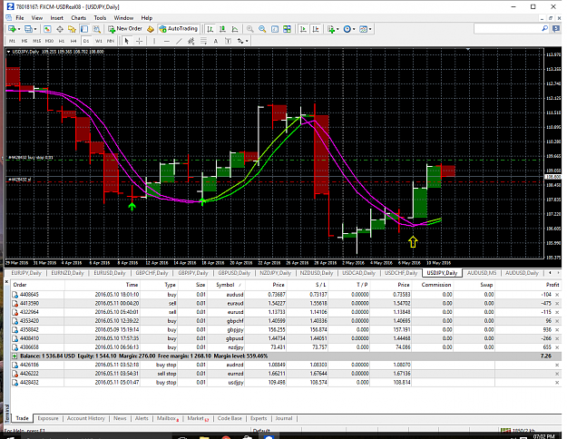Sort orders by Symbol column header
Screen dimensions: 567x439
225,285
